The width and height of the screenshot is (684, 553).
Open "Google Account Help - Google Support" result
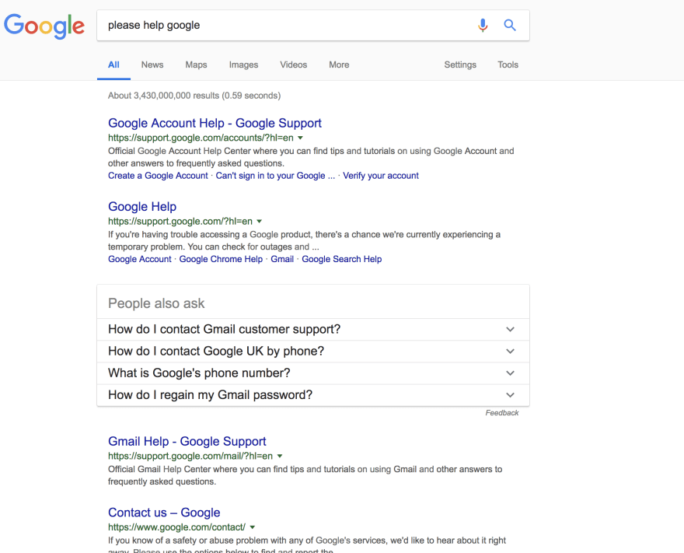(x=215, y=123)
